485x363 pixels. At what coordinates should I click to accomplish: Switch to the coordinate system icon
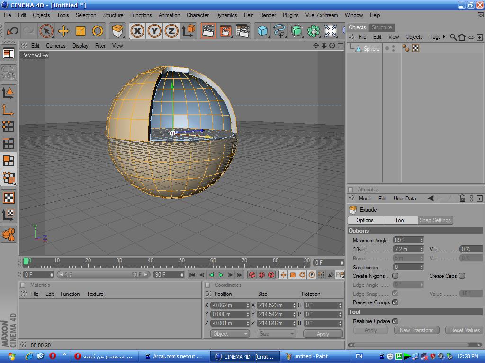point(189,31)
